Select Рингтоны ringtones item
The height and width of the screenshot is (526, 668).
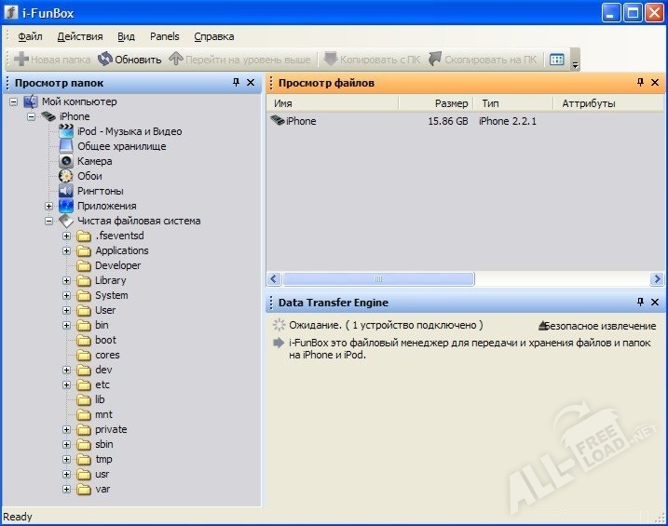point(100,191)
